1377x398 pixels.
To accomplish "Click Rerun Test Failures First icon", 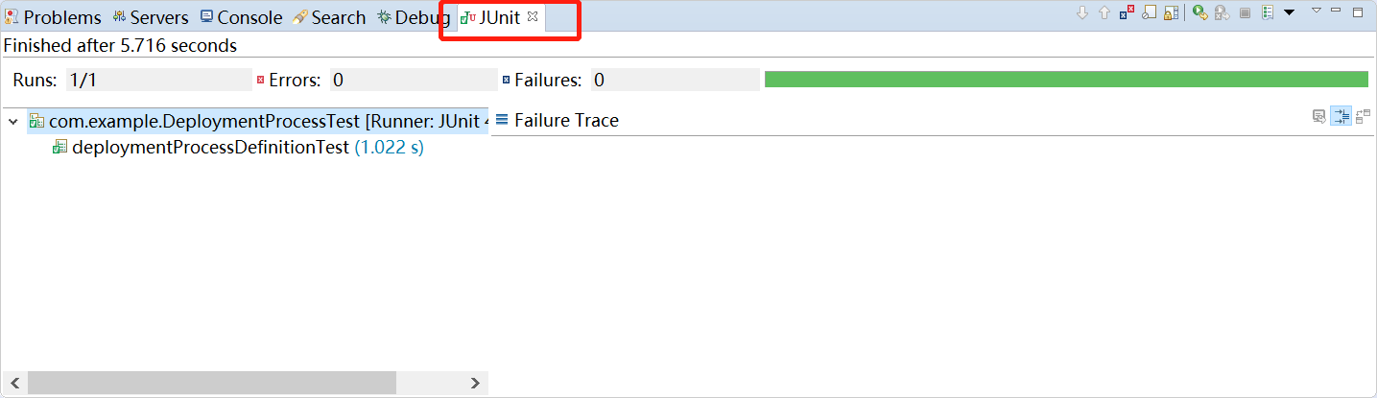I will point(1222,12).
